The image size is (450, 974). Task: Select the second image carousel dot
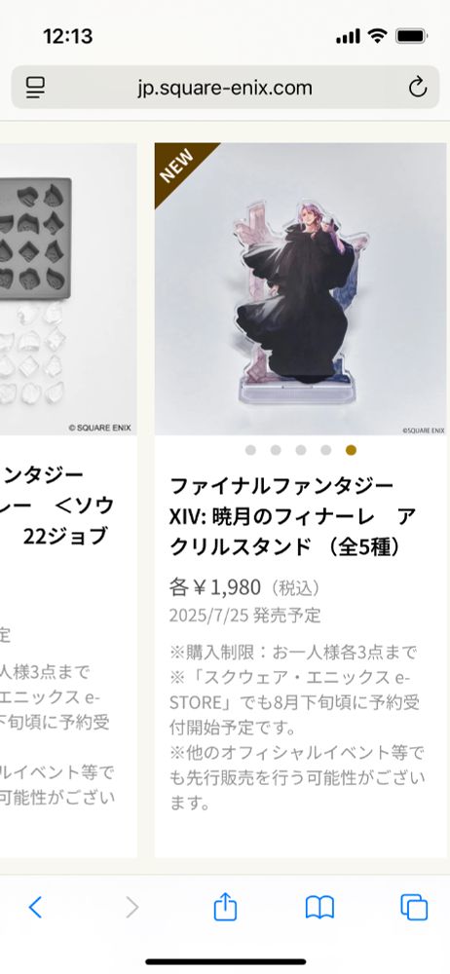pyautogui.click(x=276, y=450)
